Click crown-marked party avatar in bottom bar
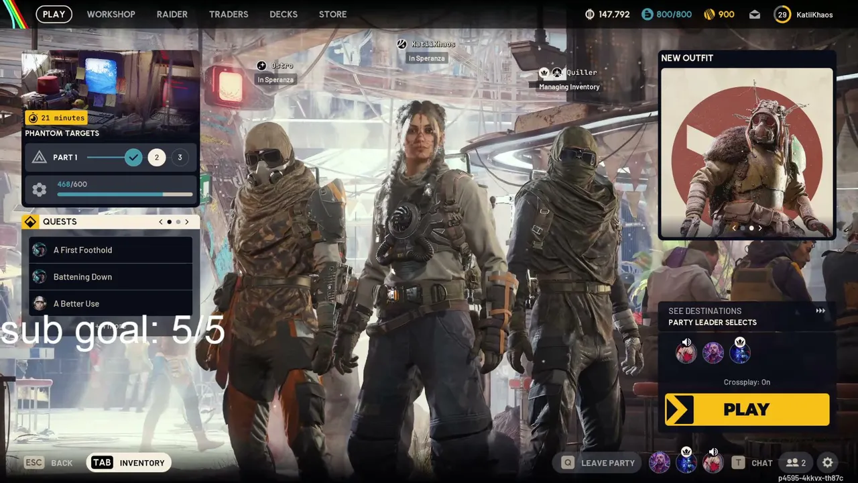Screen dimensions: 858x483 [x=686, y=461]
